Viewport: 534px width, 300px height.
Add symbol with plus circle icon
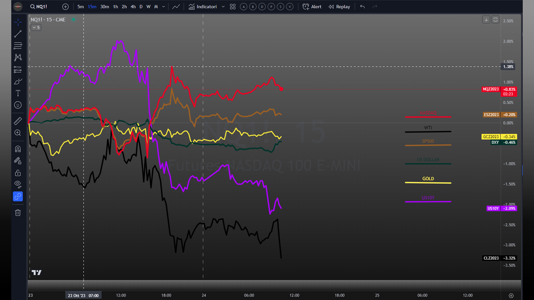[65, 7]
